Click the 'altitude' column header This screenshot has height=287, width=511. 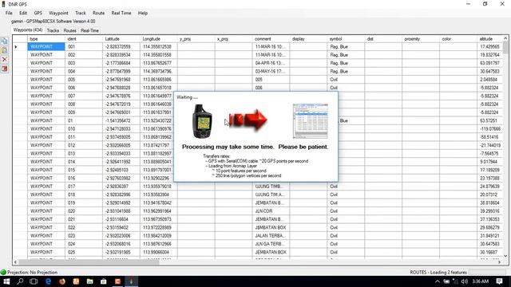[x=489, y=39]
